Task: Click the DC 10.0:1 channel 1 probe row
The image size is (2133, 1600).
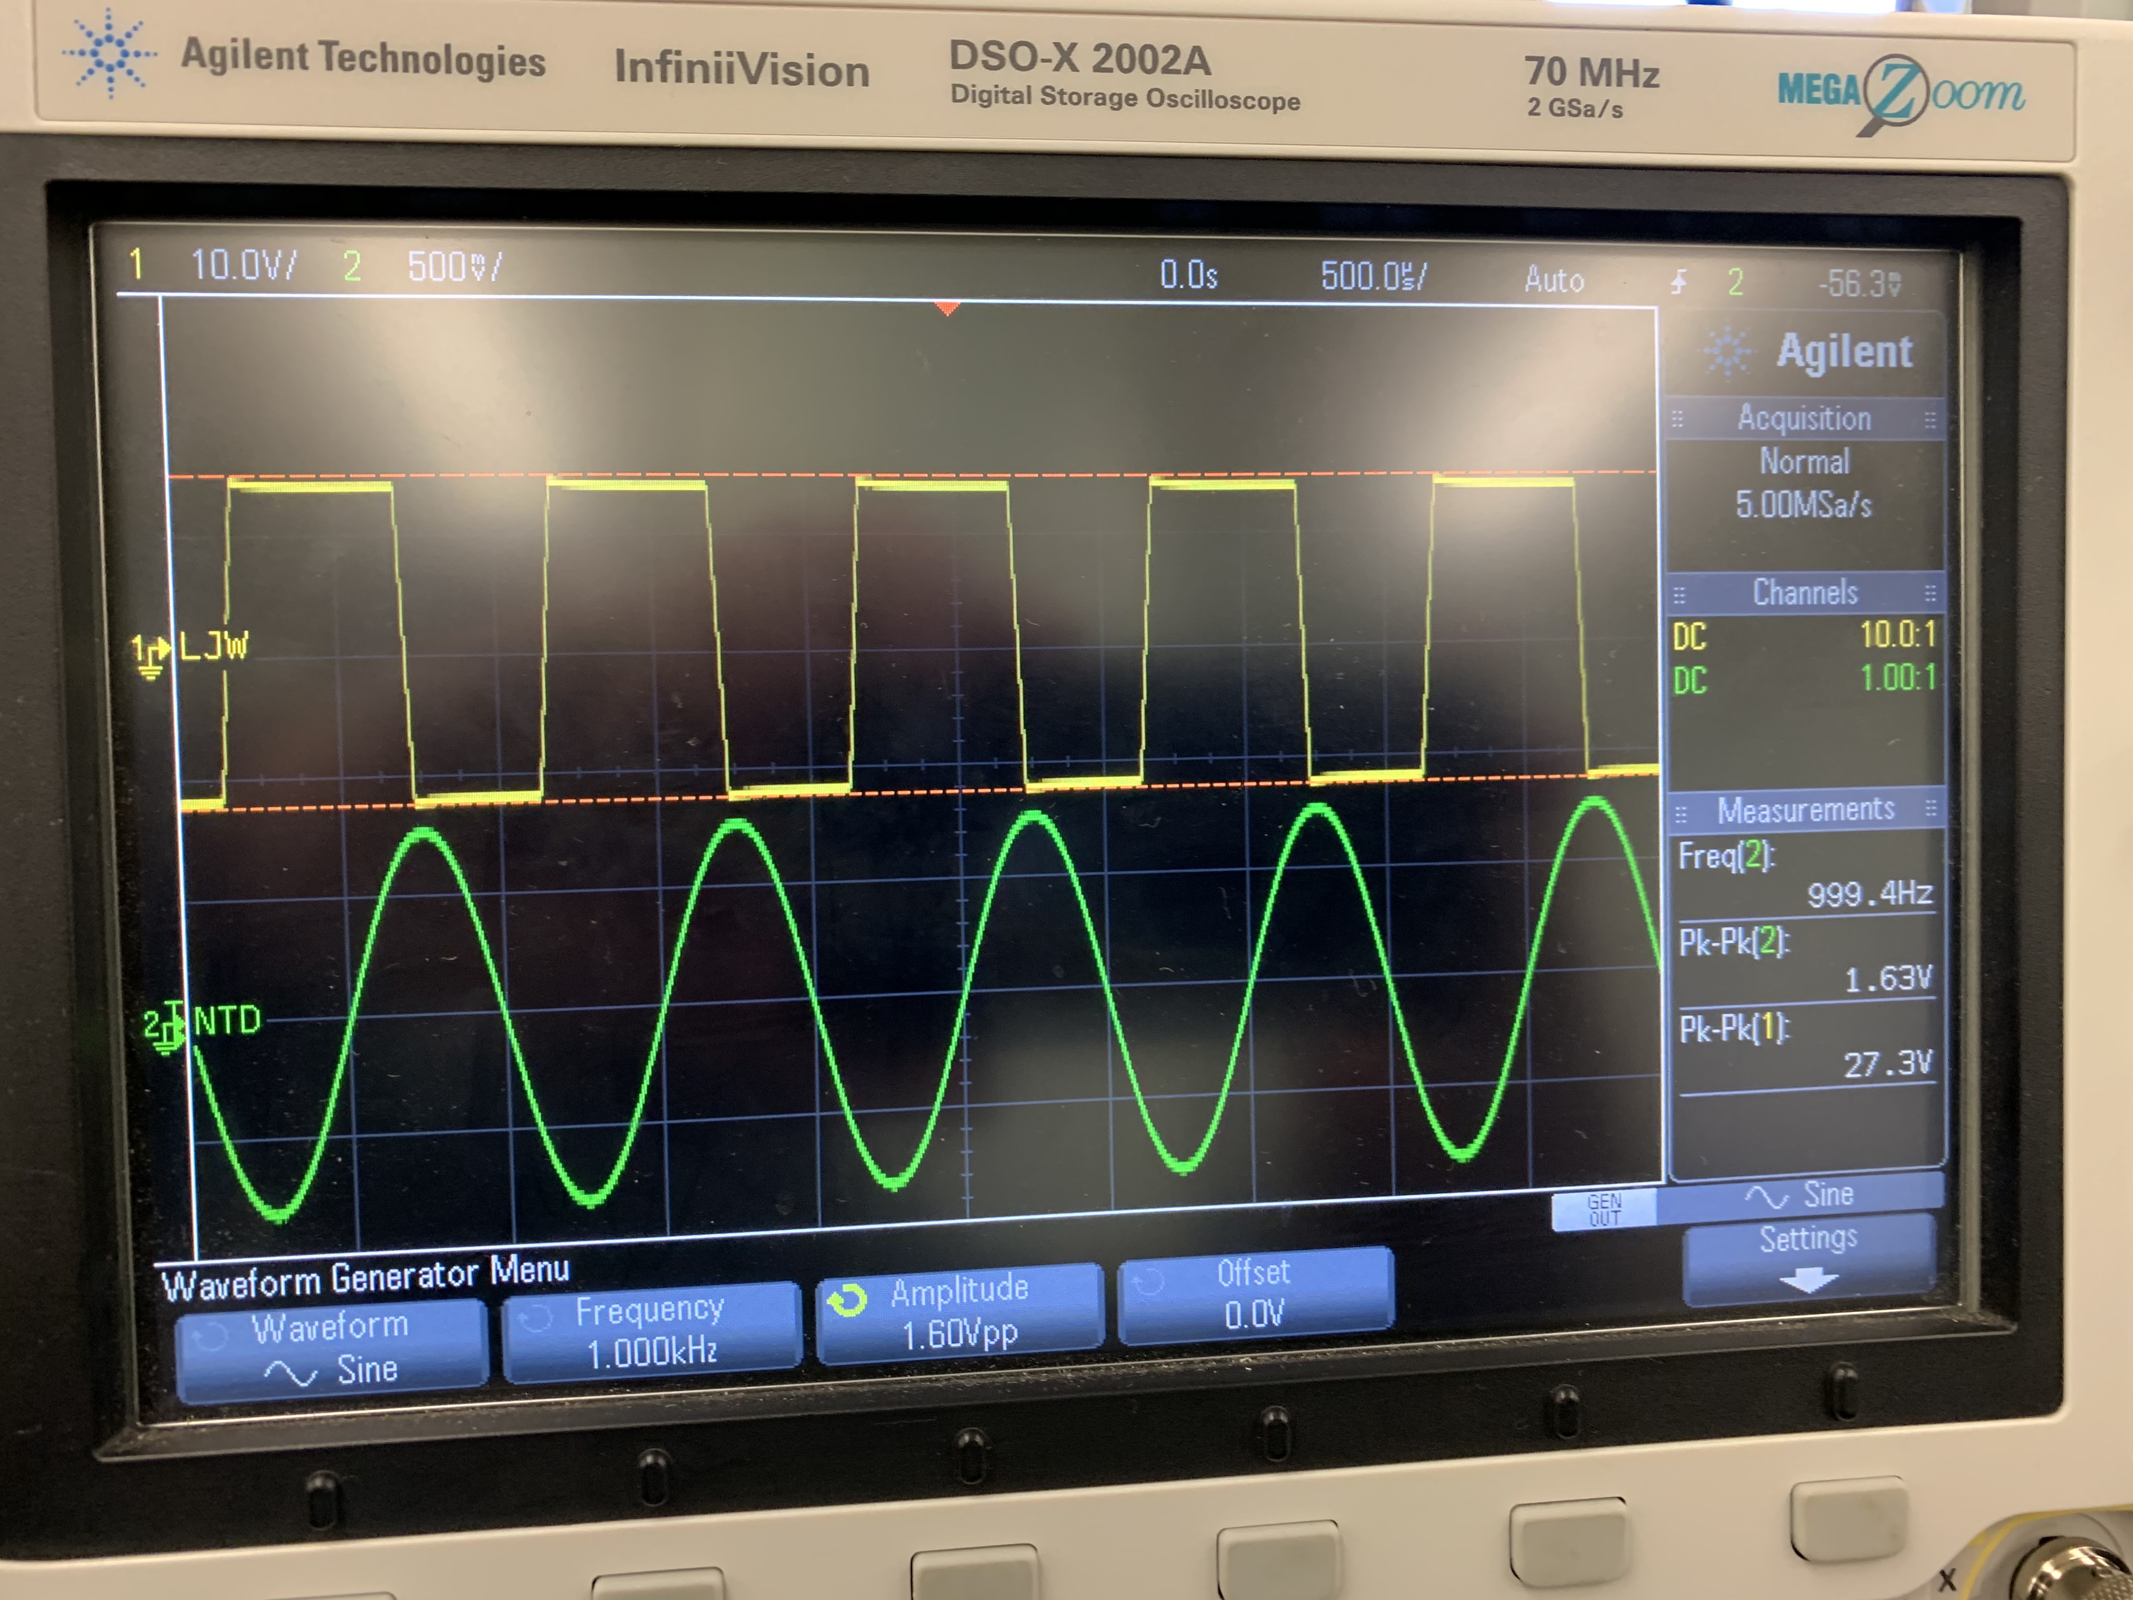Action: coord(1804,637)
